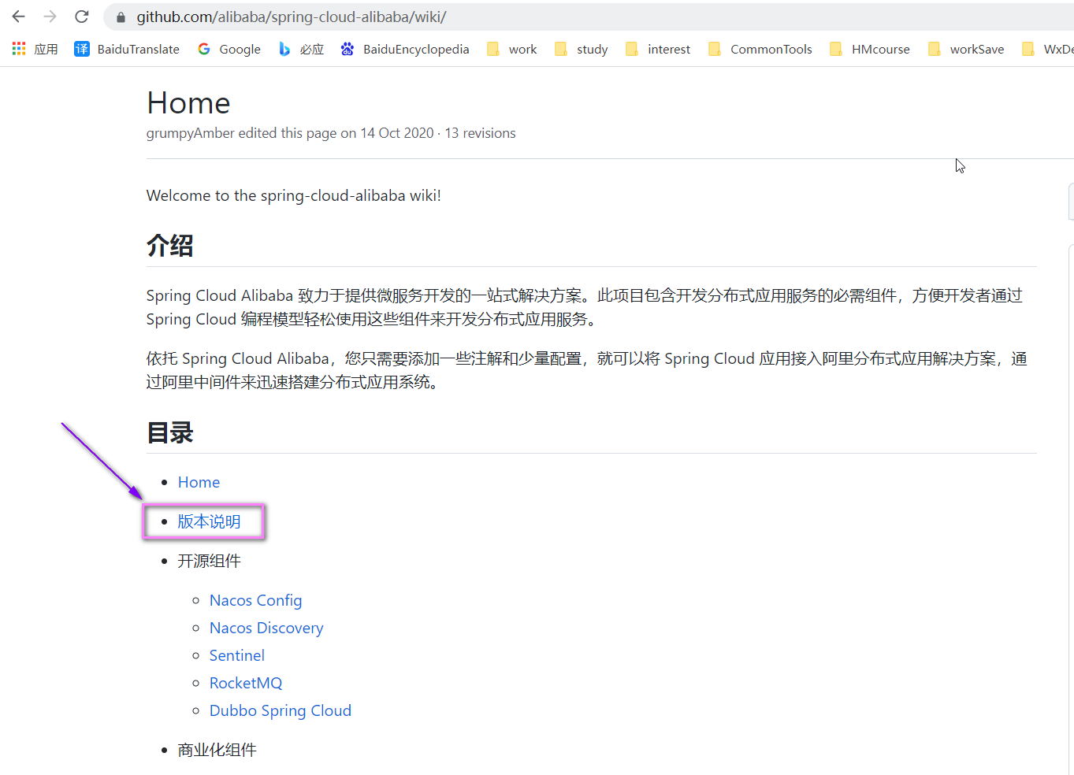Click the Home link in the 目录 list
Image resolution: width=1074 pixels, height=775 pixels.
tap(199, 482)
